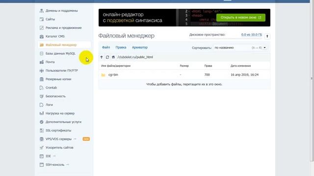Open the cgi-bin directory
Viewport: 314px width, 176px height.
coord(113,75)
